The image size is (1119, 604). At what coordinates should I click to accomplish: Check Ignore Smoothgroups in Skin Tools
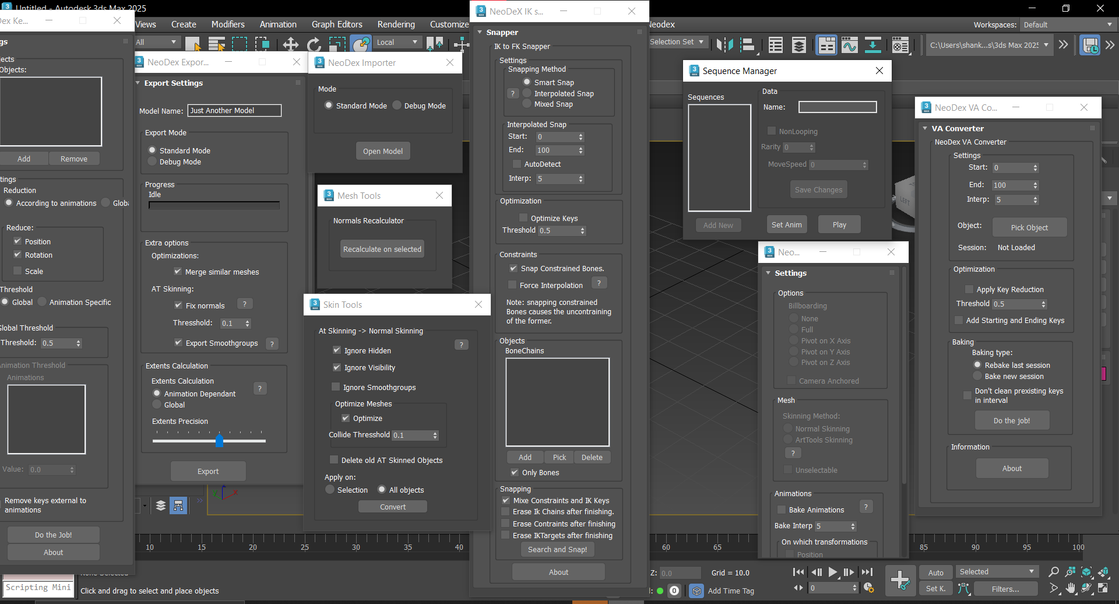(336, 387)
